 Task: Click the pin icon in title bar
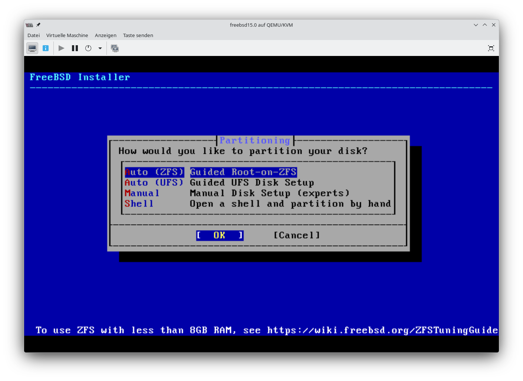[x=38, y=25]
